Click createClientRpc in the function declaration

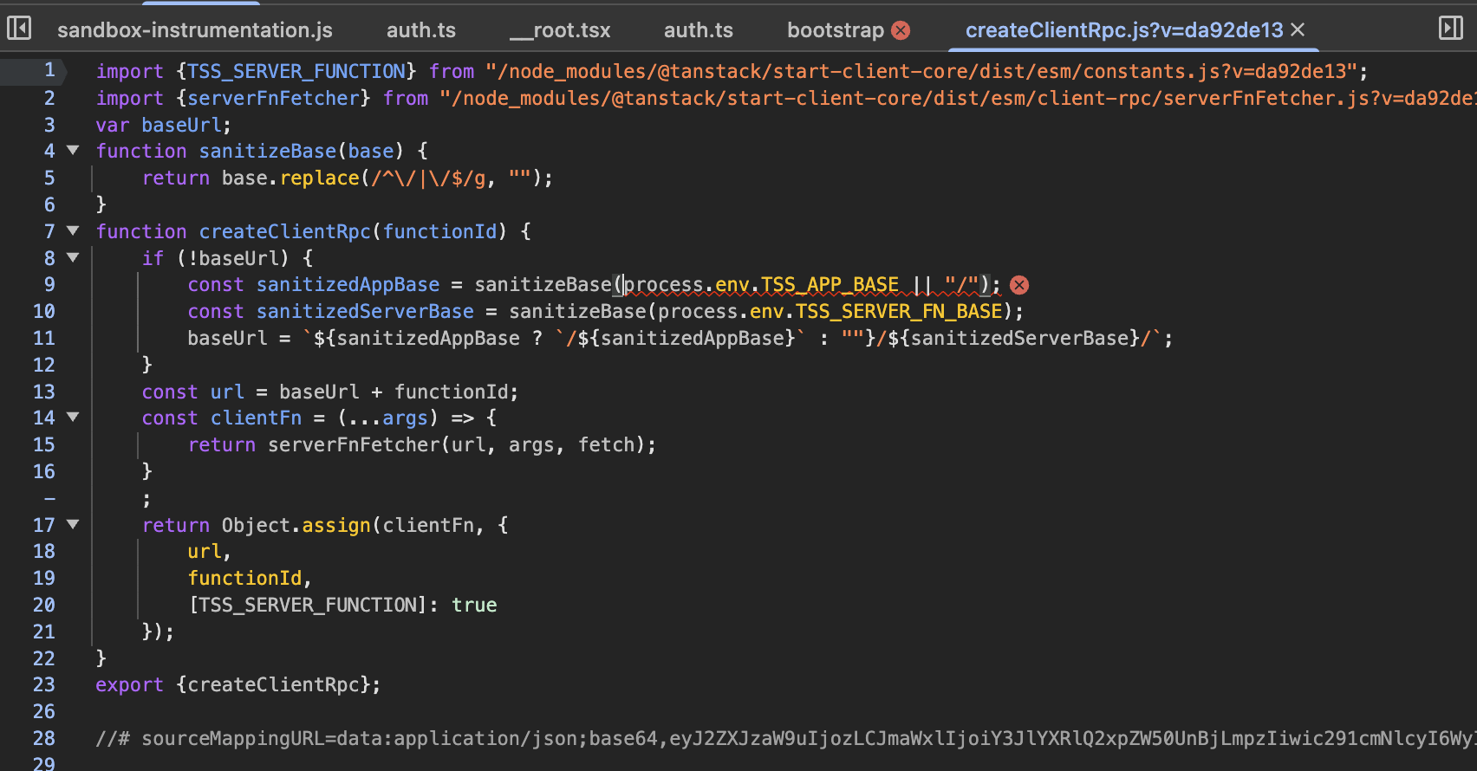point(285,231)
